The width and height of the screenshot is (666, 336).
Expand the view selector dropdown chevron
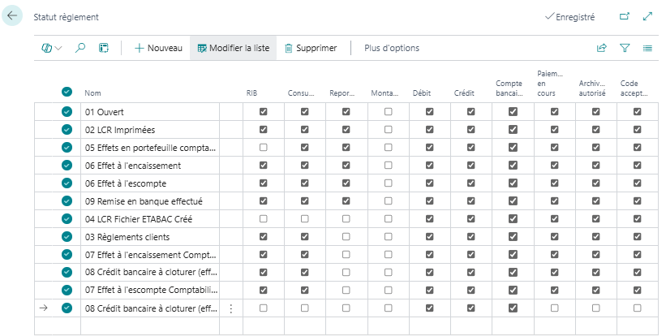click(x=58, y=48)
